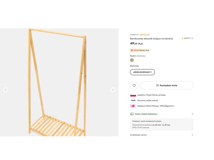
Task: Go to the next product image
Action: [113, 90]
